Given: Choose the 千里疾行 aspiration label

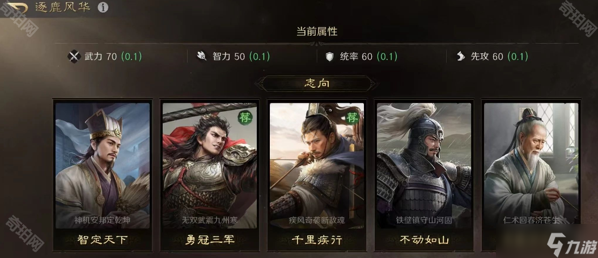Looking at the screenshot, I should coord(317,240).
